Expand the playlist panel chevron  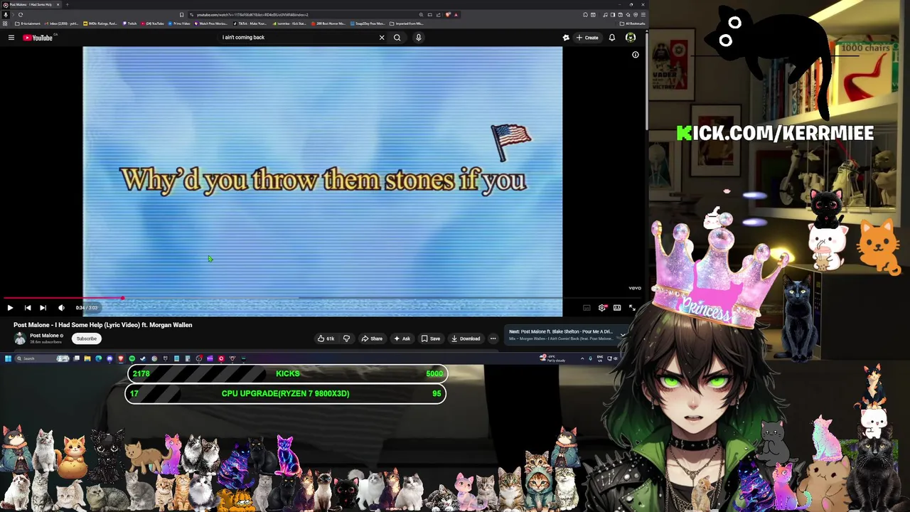point(623,335)
